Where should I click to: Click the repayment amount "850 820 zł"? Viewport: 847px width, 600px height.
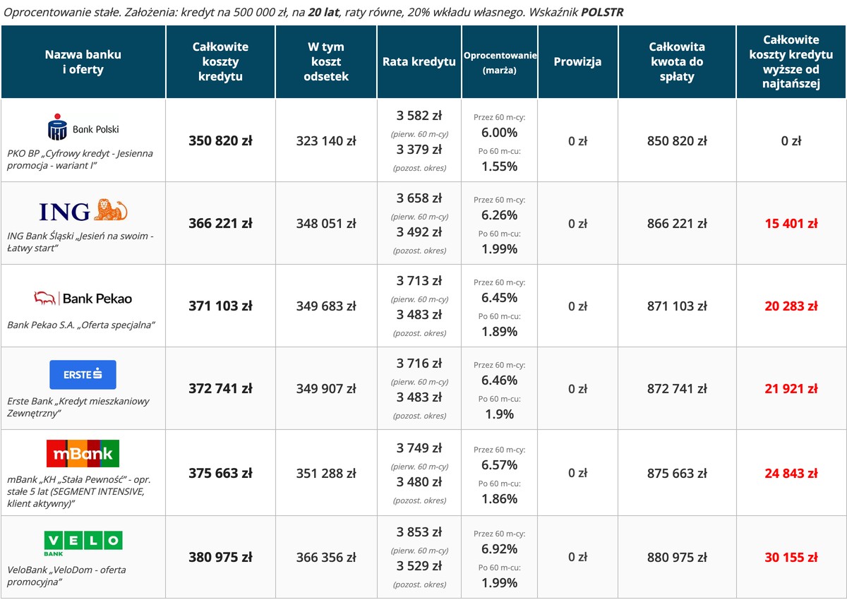click(x=677, y=140)
